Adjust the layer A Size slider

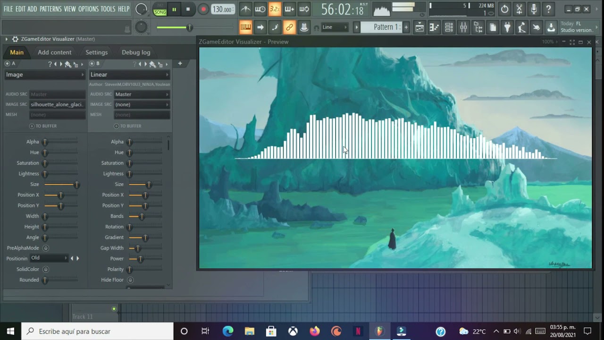point(61,184)
